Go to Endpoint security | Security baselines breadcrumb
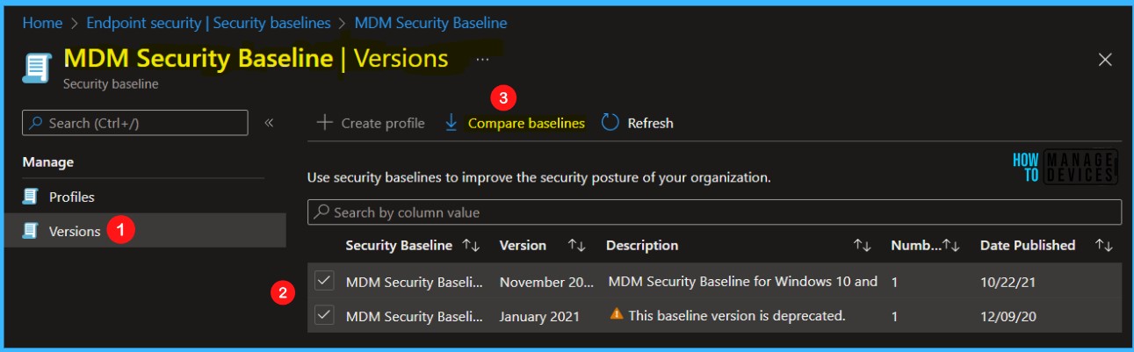The height and width of the screenshot is (352, 1134). [206, 23]
